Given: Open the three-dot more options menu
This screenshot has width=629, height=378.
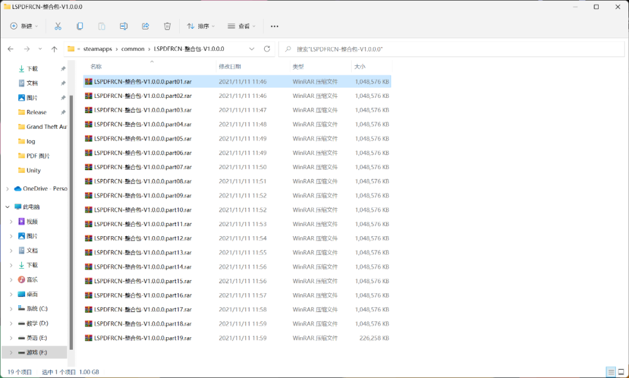Looking at the screenshot, I should point(274,26).
